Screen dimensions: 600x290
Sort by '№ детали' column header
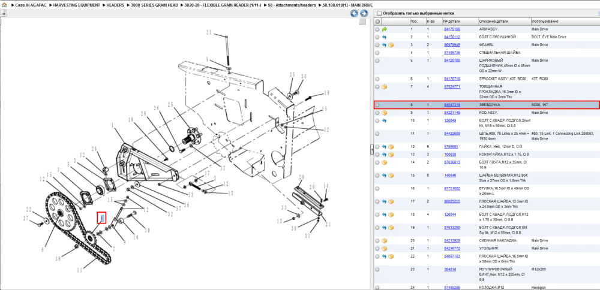click(x=460, y=22)
